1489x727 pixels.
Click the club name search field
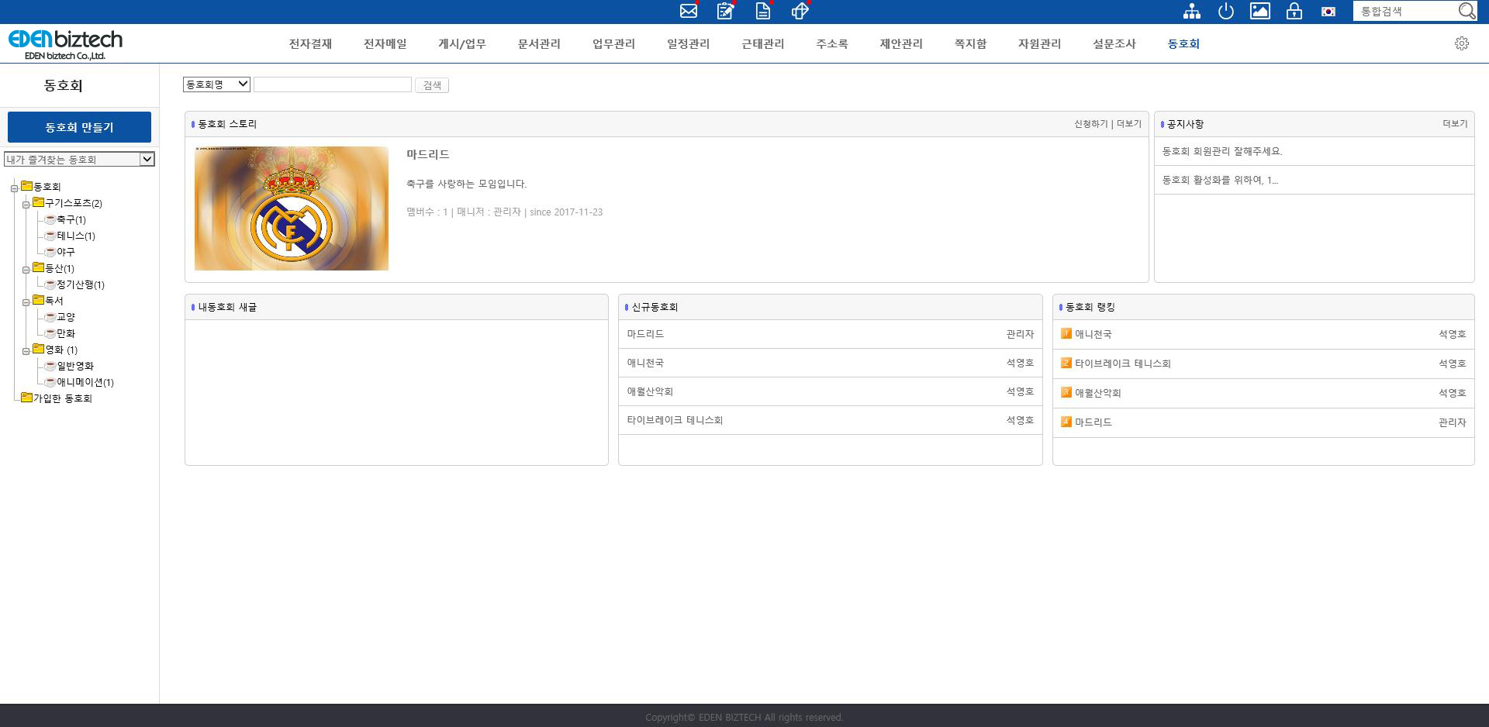coord(333,84)
